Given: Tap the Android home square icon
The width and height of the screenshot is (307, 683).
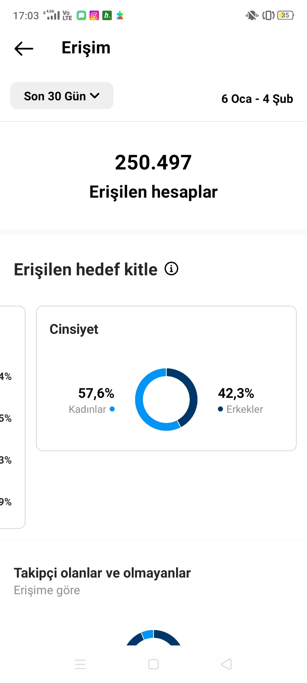Looking at the screenshot, I should pos(153,664).
